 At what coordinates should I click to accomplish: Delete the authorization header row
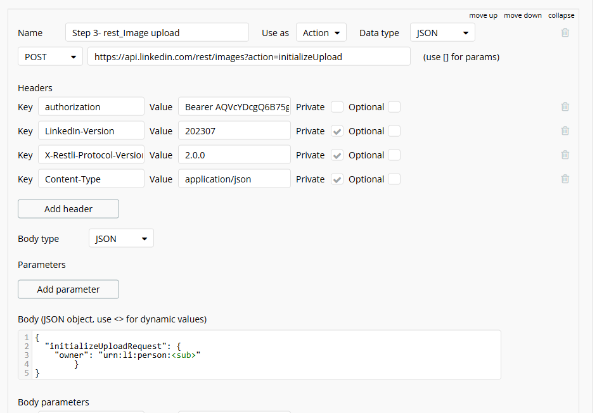[x=565, y=107]
